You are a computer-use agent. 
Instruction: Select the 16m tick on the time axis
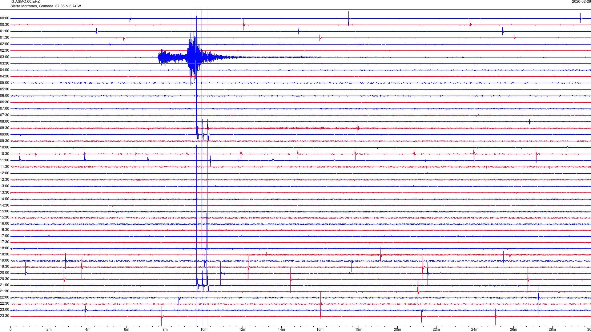point(320,330)
